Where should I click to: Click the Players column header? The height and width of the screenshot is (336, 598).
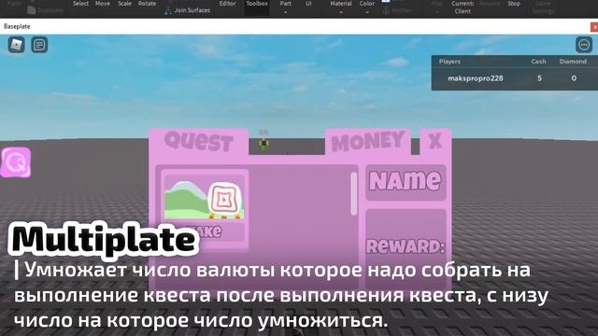[x=449, y=62]
